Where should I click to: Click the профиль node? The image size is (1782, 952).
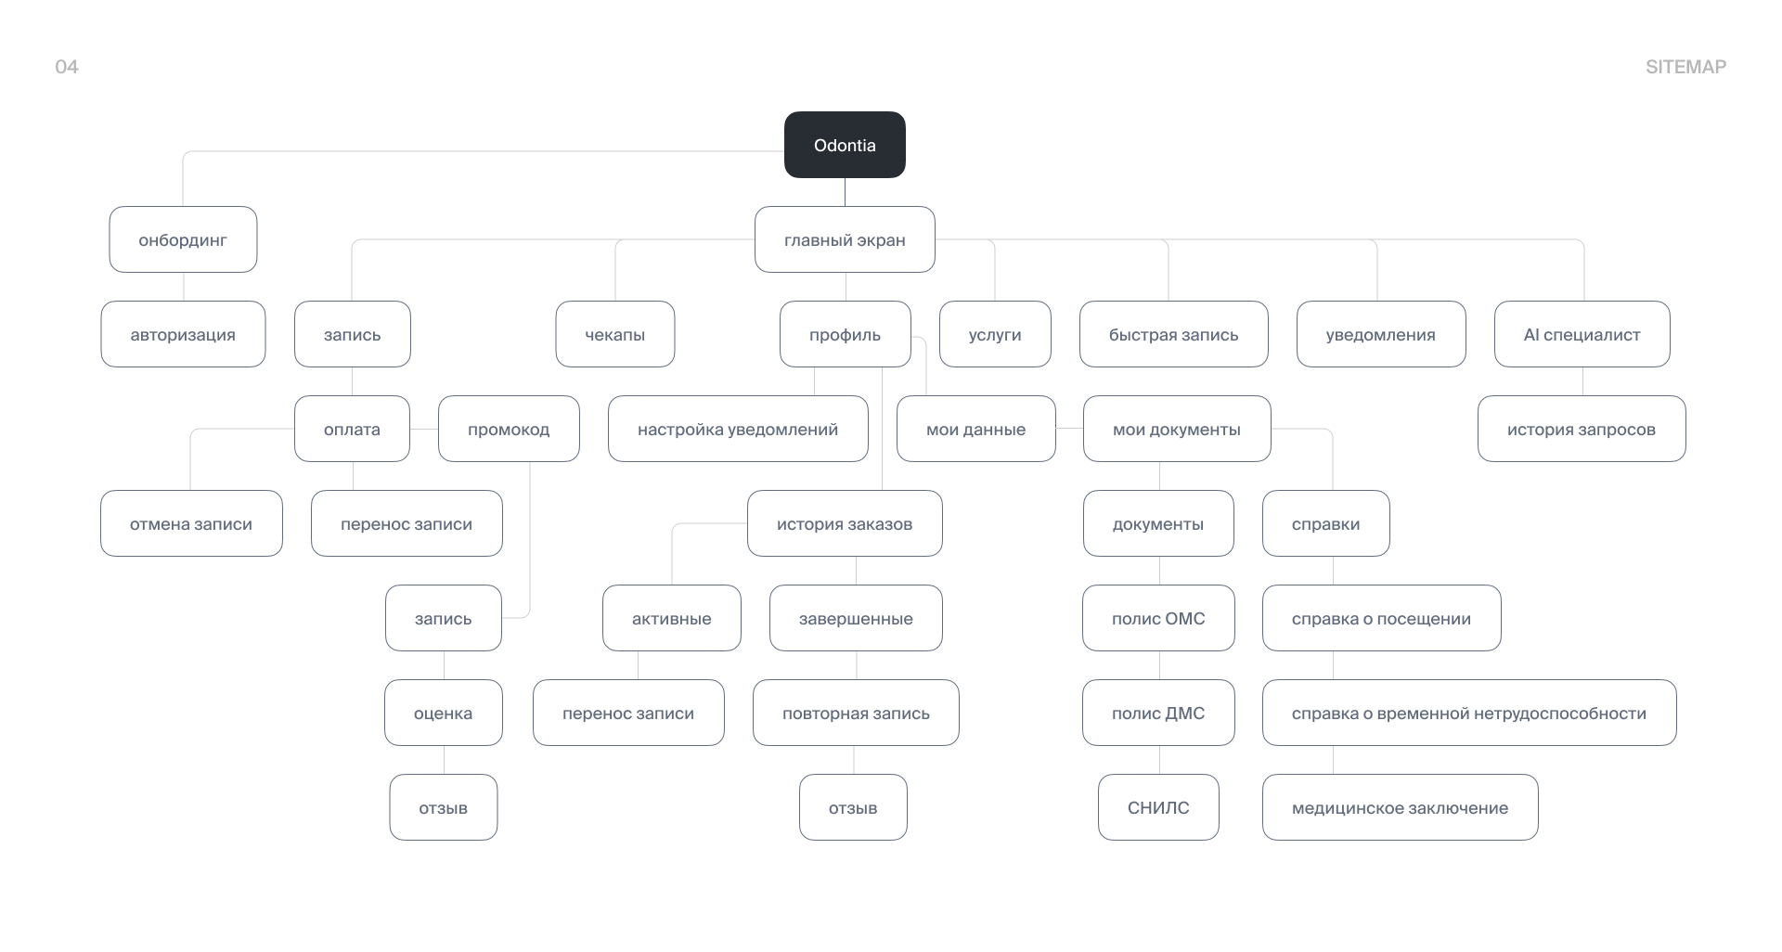tap(845, 335)
